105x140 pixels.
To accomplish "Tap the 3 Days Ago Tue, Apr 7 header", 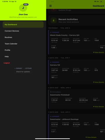I will [x=59, y=58].
